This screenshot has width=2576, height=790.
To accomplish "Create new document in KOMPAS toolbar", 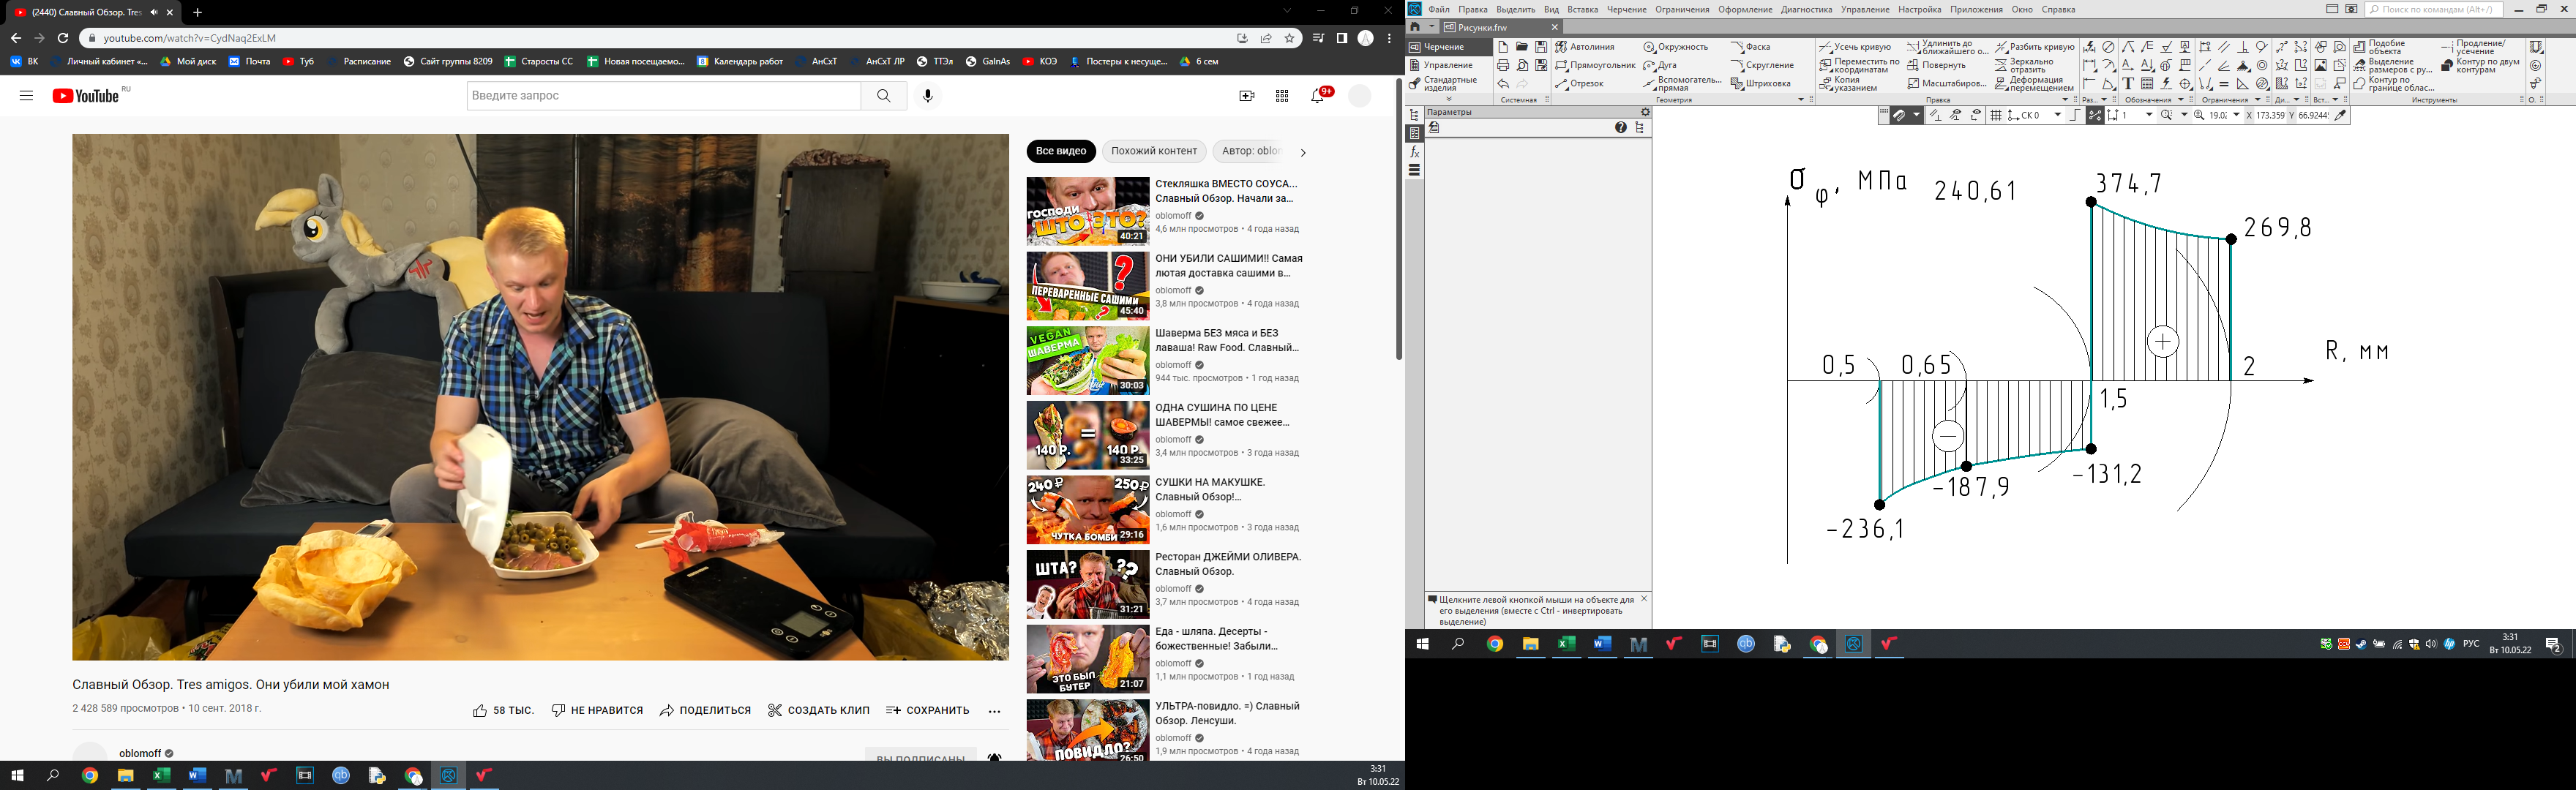I will [1503, 47].
